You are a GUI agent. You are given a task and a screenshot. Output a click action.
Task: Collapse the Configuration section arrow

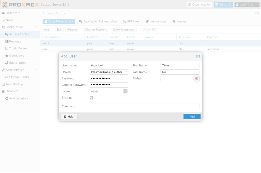click(36, 27)
